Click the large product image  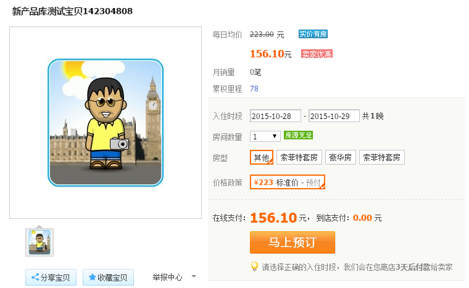[x=106, y=123]
